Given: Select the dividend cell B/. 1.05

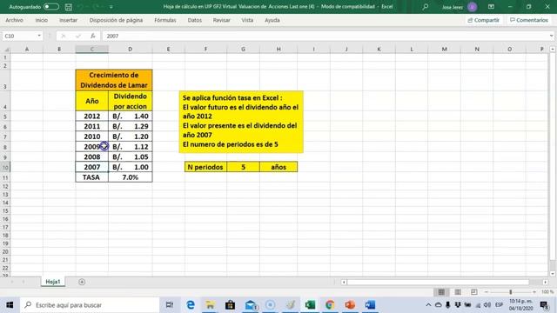Looking at the screenshot, I should 131,156.
